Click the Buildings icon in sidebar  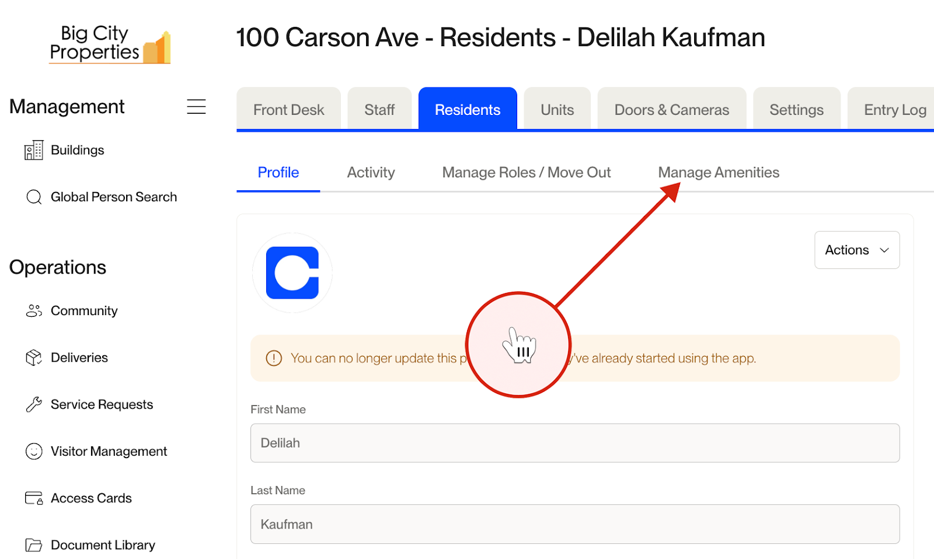pyautogui.click(x=34, y=150)
